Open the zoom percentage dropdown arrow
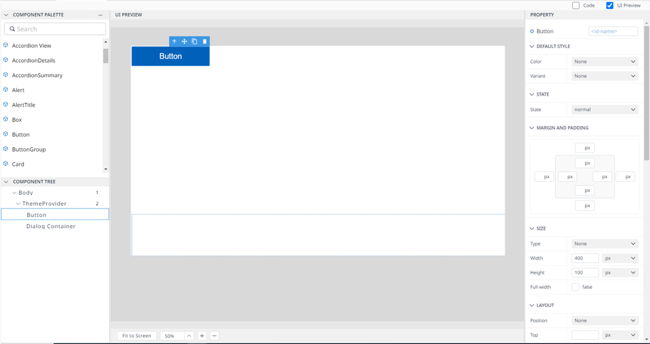The width and height of the screenshot is (650, 344). pyautogui.click(x=189, y=336)
